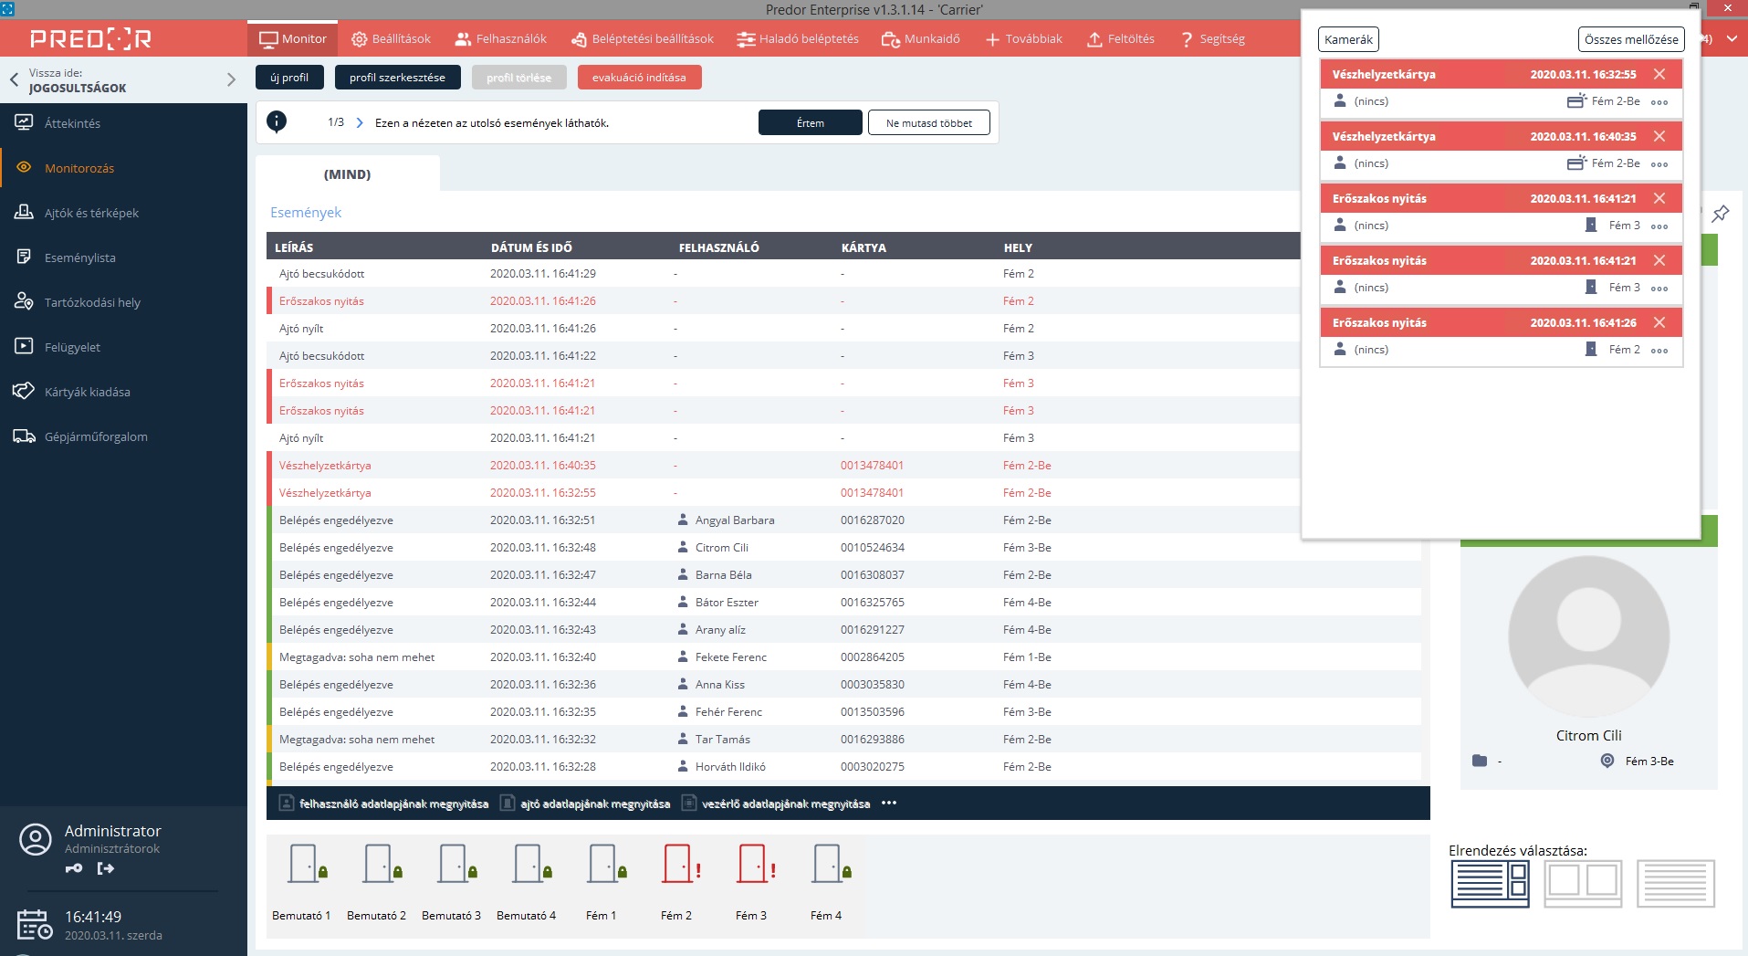
Task: Dismiss the 16:32:55 Vészhelyzetkártya alert
Action: [1659, 74]
